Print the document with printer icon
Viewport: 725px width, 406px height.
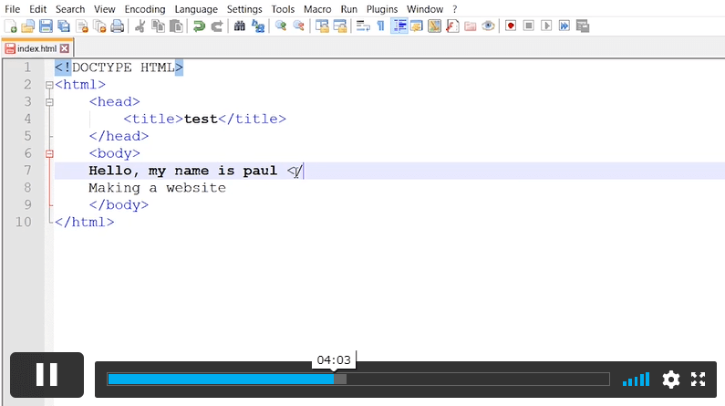click(x=118, y=26)
